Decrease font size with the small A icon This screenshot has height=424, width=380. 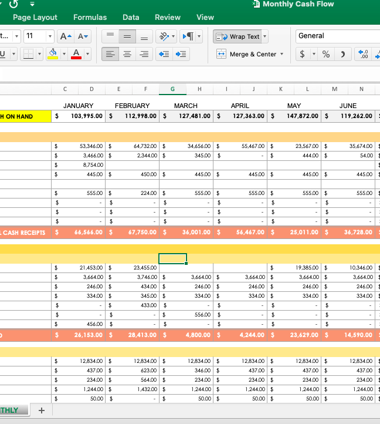click(x=83, y=36)
